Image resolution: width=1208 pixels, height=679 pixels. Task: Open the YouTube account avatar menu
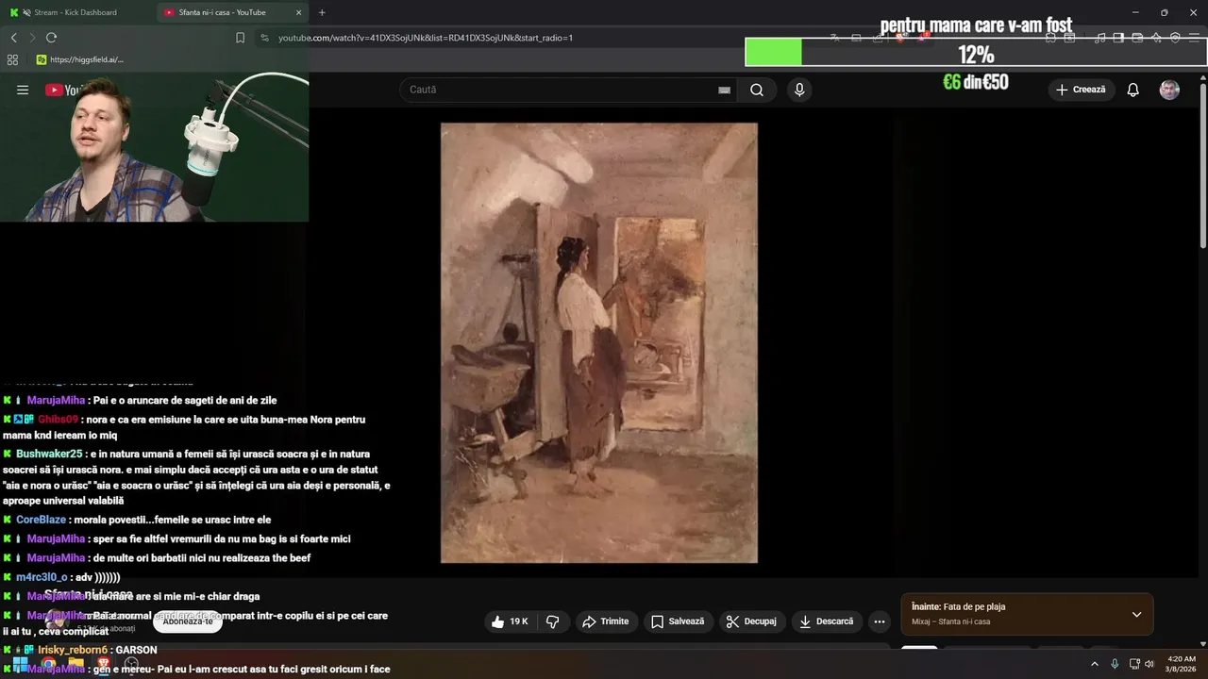tap(1169, 90)
